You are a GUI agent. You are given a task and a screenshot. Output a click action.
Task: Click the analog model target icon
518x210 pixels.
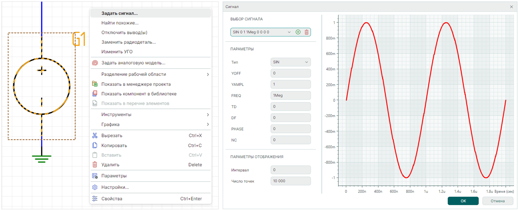pos(95,63)
